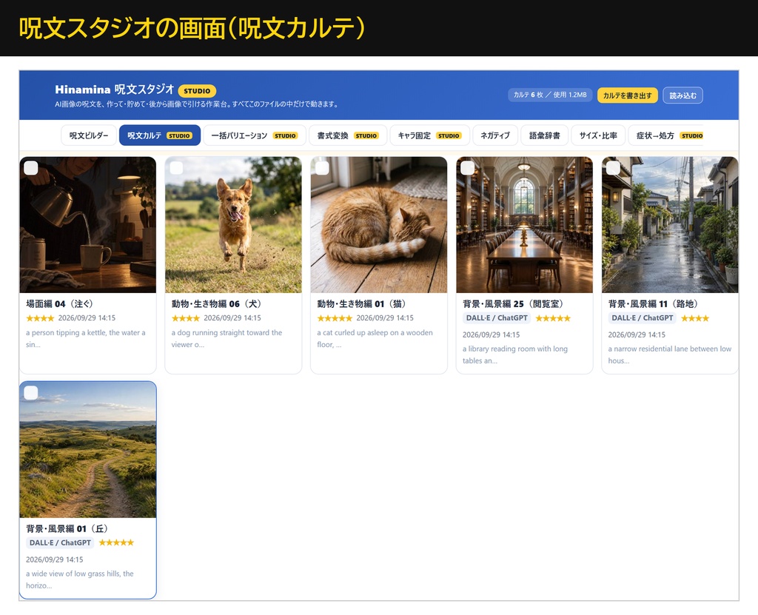Click the prompt text 'a dog running straight toward'
758x615 pixels.
pos(227,338)
